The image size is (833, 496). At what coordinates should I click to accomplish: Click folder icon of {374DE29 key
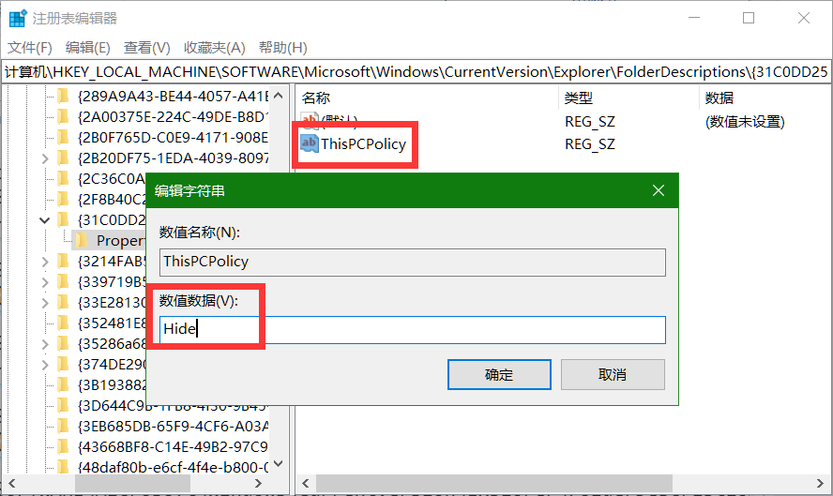(x=63, y=365)
